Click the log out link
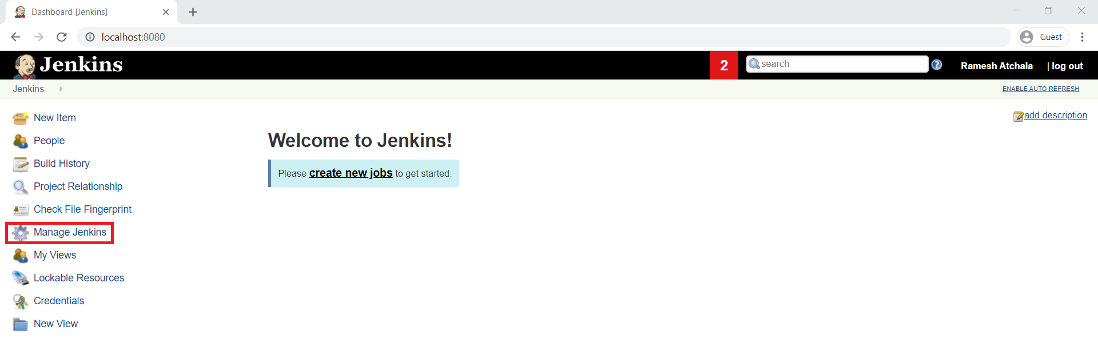Image resolution: width=1098 pixels, height=346 pixels. pos(1067,66)
